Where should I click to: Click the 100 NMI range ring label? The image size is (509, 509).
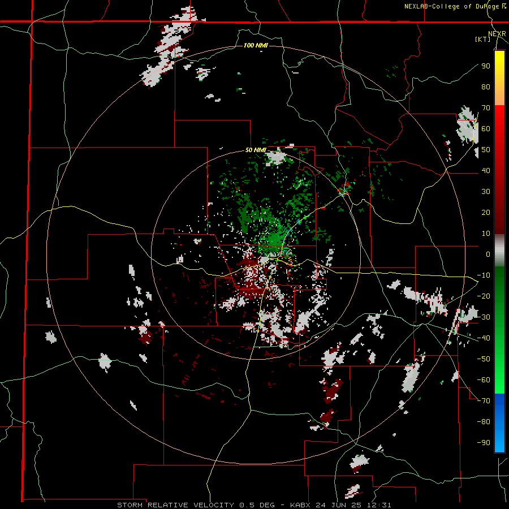pyautogui.click(x=256, y=45)
